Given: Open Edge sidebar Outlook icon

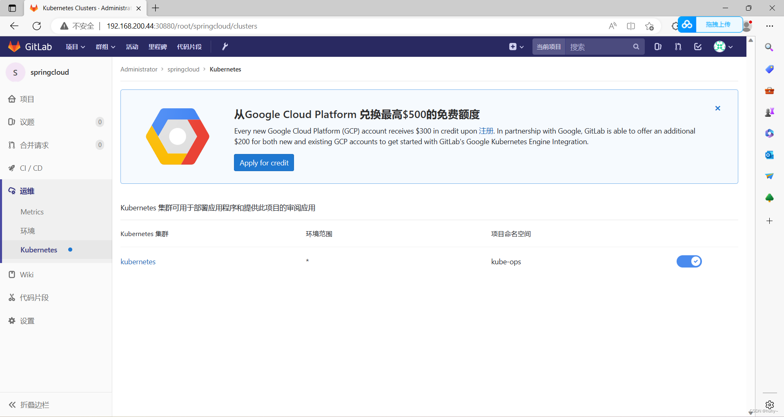Looking at the screenshot, I should (x=769, y=155).
